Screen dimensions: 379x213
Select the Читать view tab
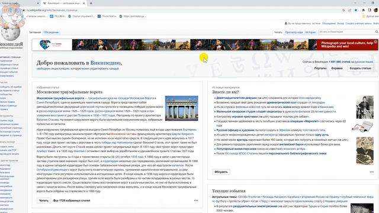coord(278,32)
